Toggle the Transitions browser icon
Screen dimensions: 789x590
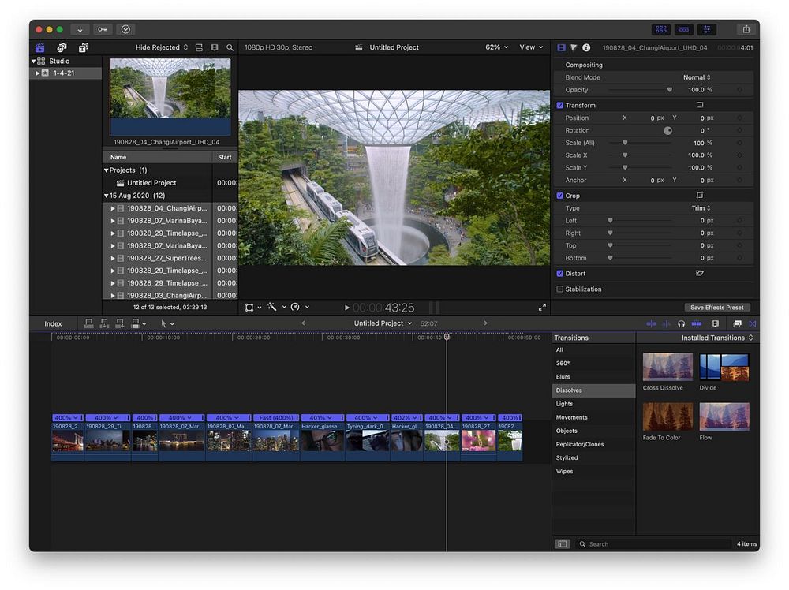click(752, 323)
